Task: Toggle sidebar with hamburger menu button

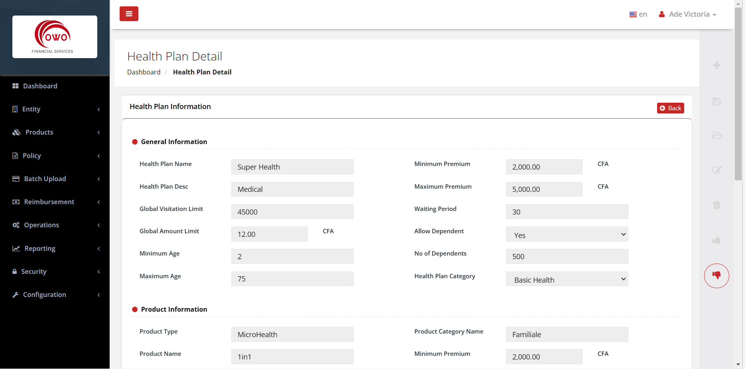Action: click(x=129, y=14)
